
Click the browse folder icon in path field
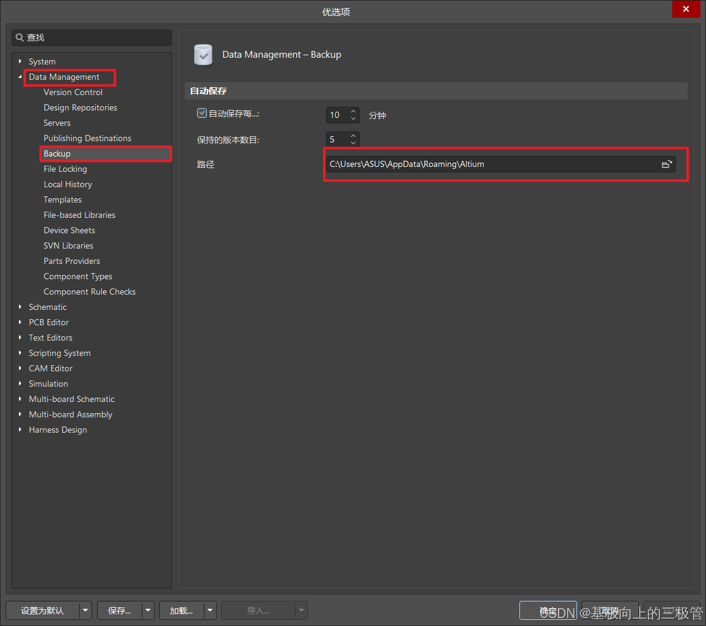tap(666, 164)
